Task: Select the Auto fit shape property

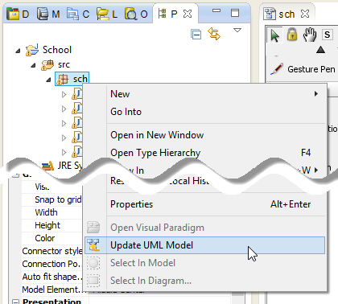Action: click(x=52, y=277)
